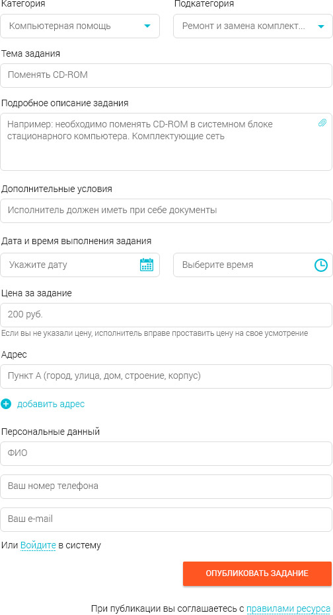Viewport: 333px width, 615px height.
Task: Follow the Войдите login link
Action: pos(38,545)
